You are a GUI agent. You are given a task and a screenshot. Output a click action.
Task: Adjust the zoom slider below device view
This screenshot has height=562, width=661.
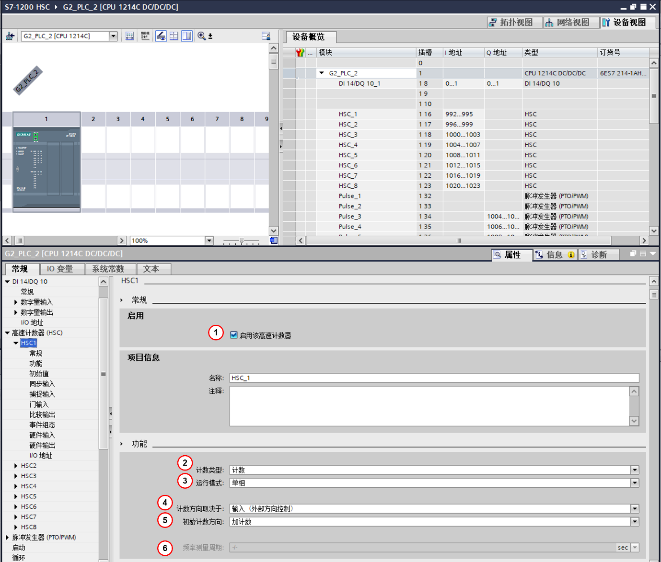pyautogui.click(x=242, y=241)
